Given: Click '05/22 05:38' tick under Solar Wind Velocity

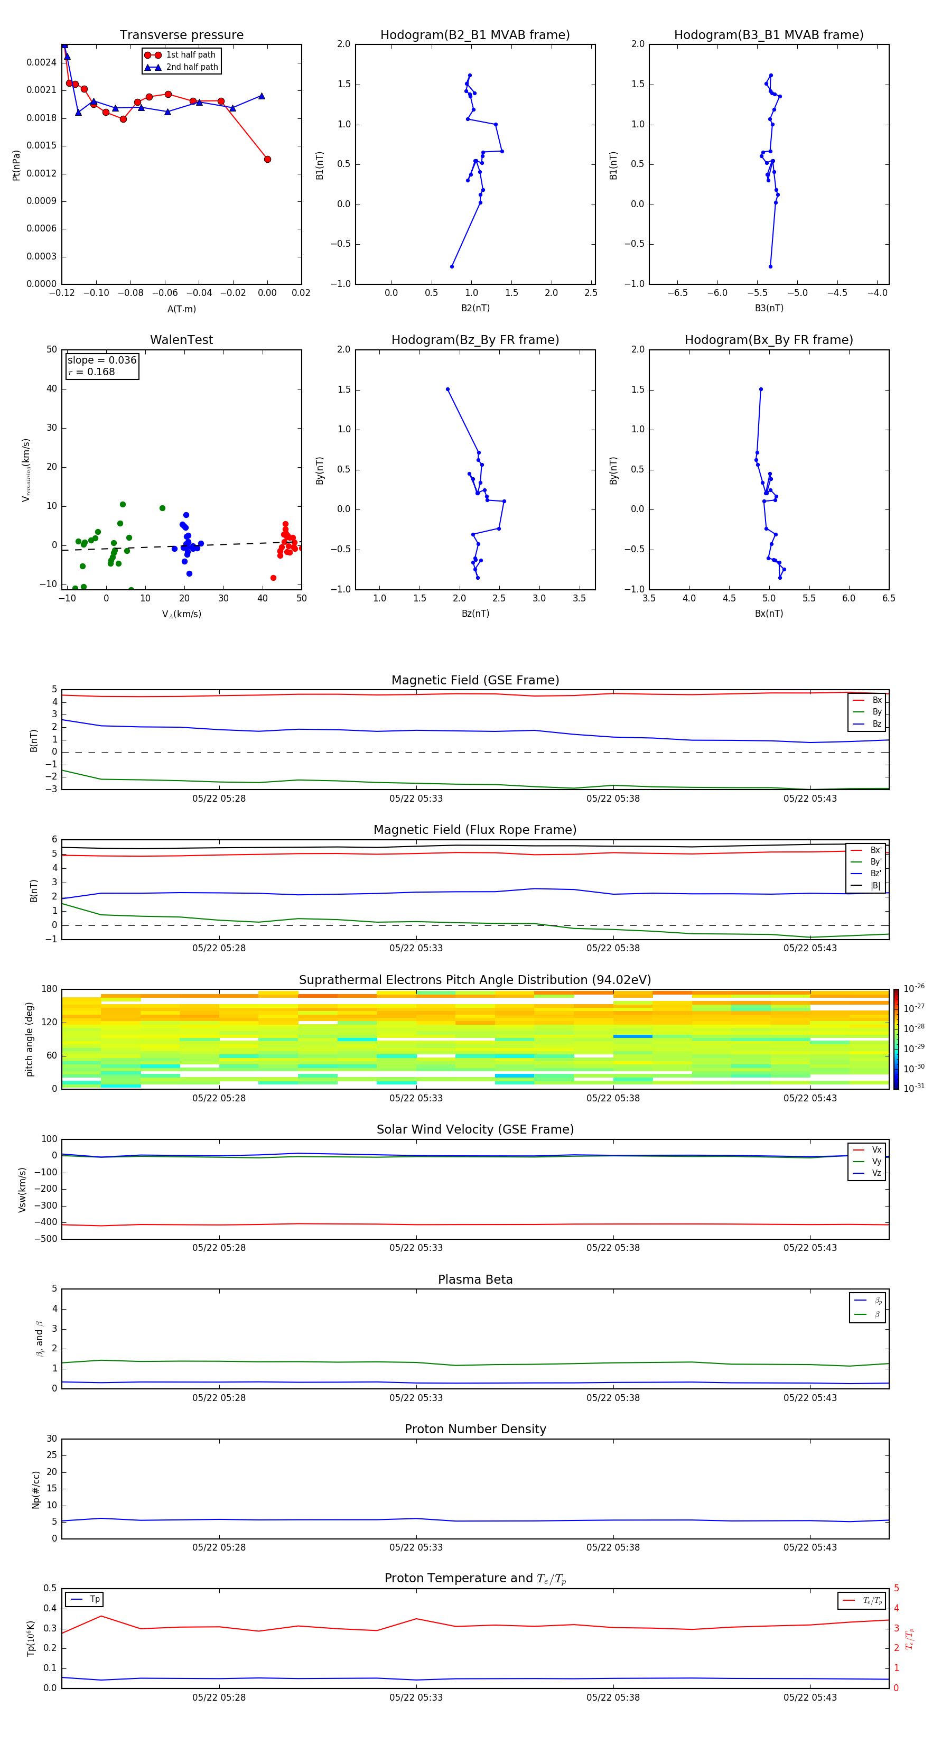Looking at the screenshot, I should point(612,1248).
